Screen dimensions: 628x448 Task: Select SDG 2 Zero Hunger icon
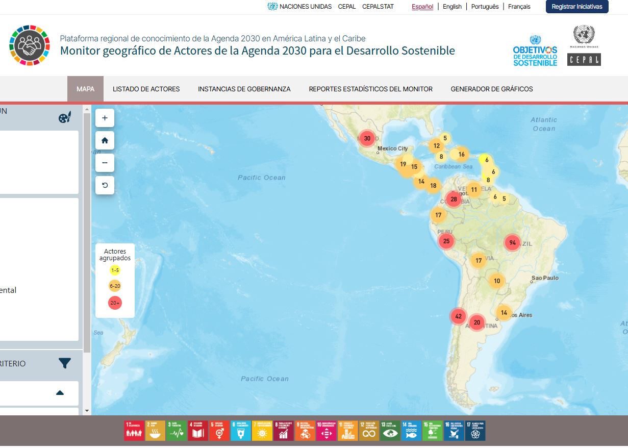[x=156, y=431]
